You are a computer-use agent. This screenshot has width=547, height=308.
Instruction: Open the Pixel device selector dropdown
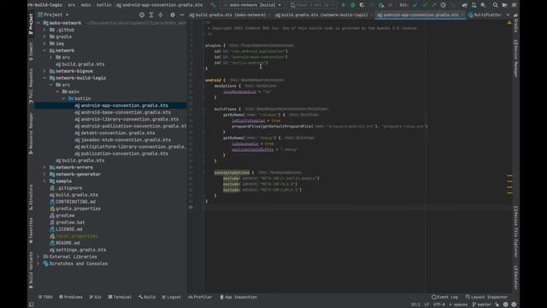click(312, 5)
